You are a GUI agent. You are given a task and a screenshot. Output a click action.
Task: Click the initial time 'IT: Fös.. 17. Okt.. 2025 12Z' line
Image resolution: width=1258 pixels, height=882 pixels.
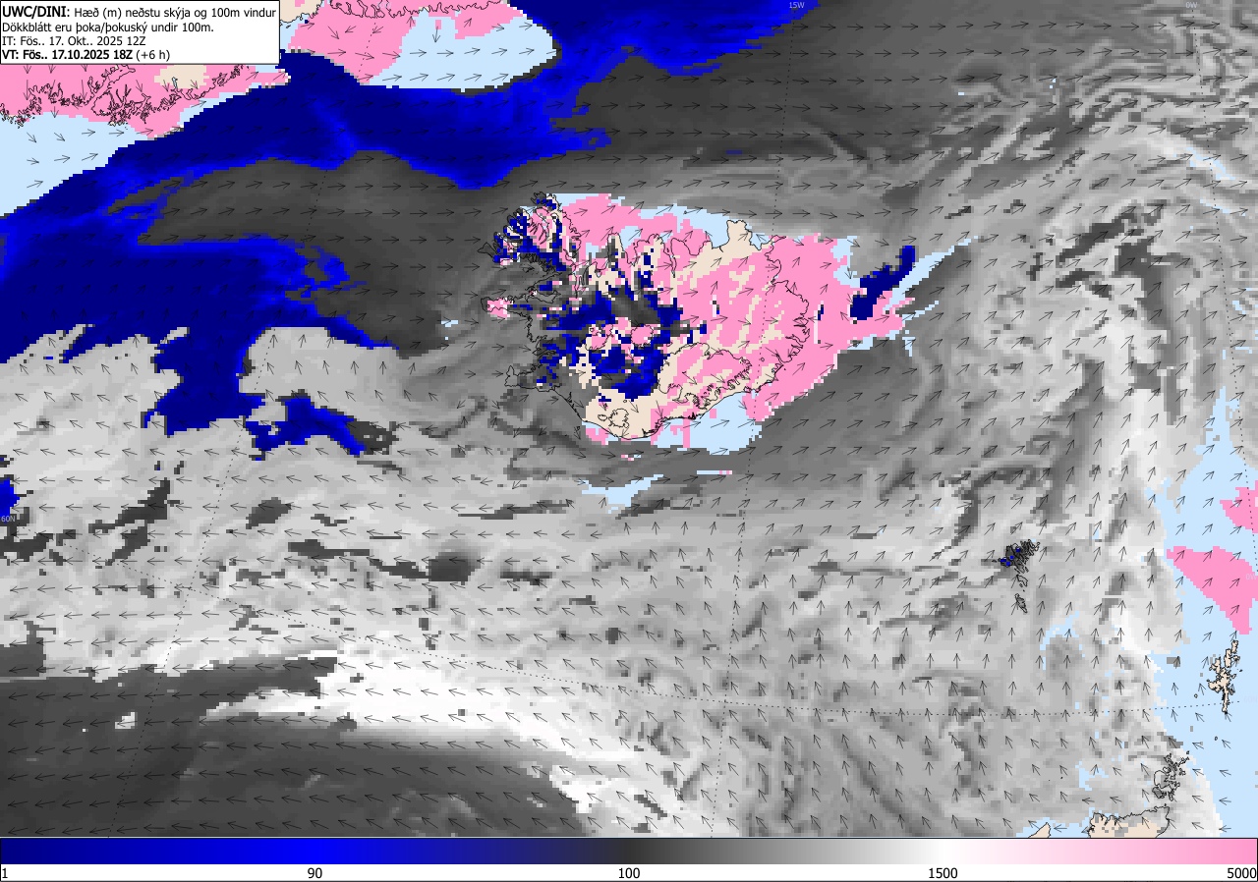tap(73, 41)
